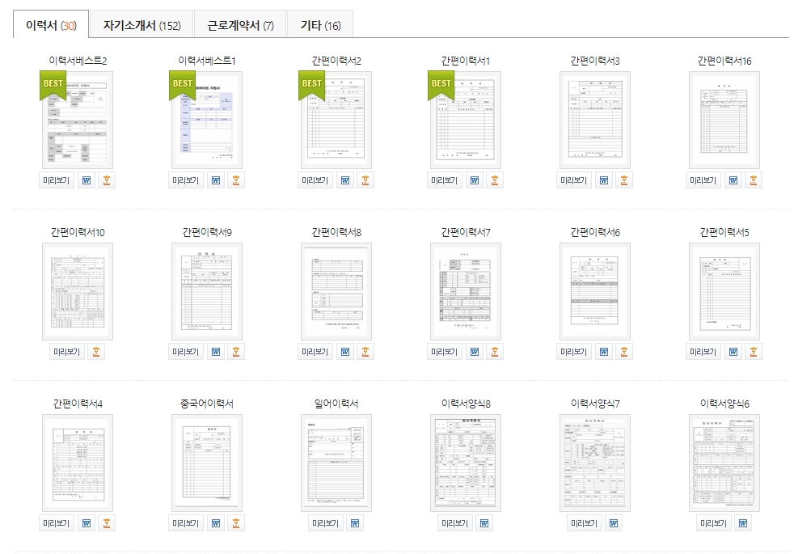Download HWP file for 간편이력서2

[365, 180]
